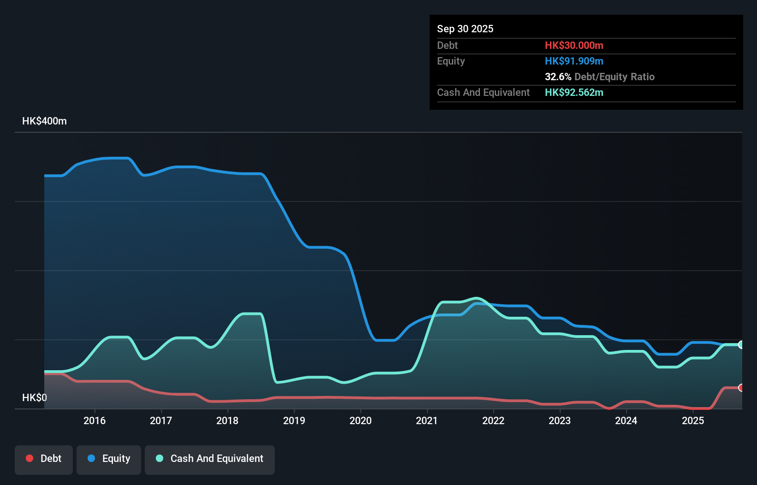This screenshot has width=757, height=485.
Task: Toggle visibility of the Debt series
Action: pos(44,458)
